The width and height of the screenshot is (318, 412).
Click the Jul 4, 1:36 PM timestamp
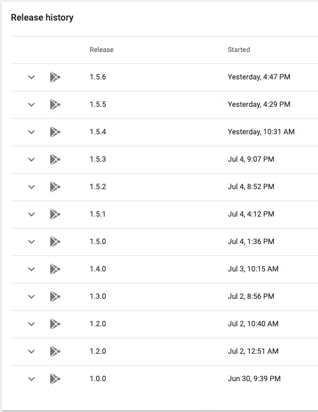point(251,242)
